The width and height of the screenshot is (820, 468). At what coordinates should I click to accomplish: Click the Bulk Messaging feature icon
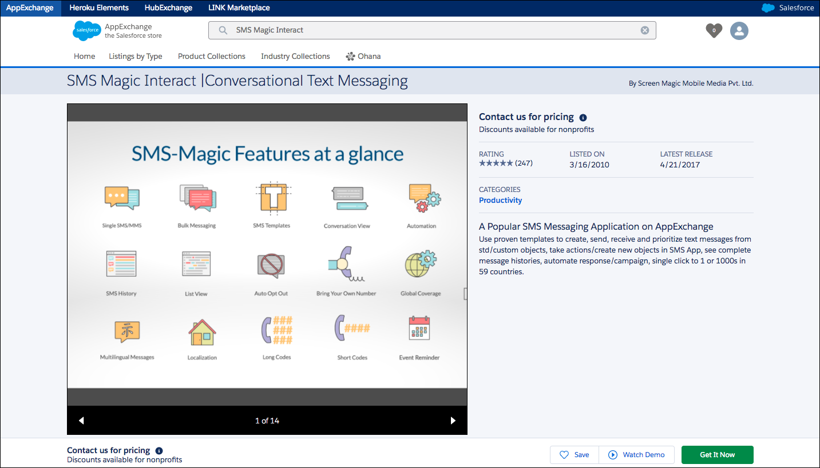coord(197,198)
